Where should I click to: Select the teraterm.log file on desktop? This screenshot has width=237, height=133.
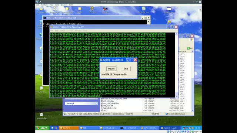click(x=41, y=116)
